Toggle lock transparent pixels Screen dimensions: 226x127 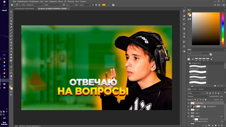pyautogui.click(x=195, y=99)
